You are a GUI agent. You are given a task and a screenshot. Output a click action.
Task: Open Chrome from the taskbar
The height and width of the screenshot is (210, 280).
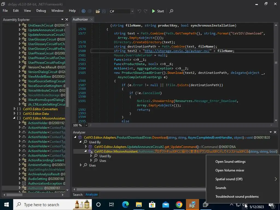click(x=179, y=205)
